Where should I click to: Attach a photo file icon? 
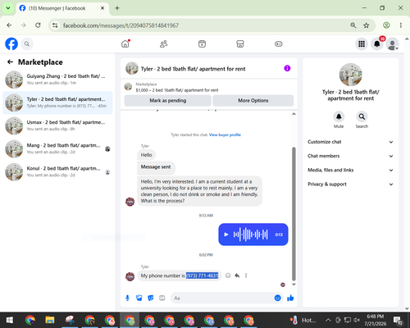pos(139,298)
